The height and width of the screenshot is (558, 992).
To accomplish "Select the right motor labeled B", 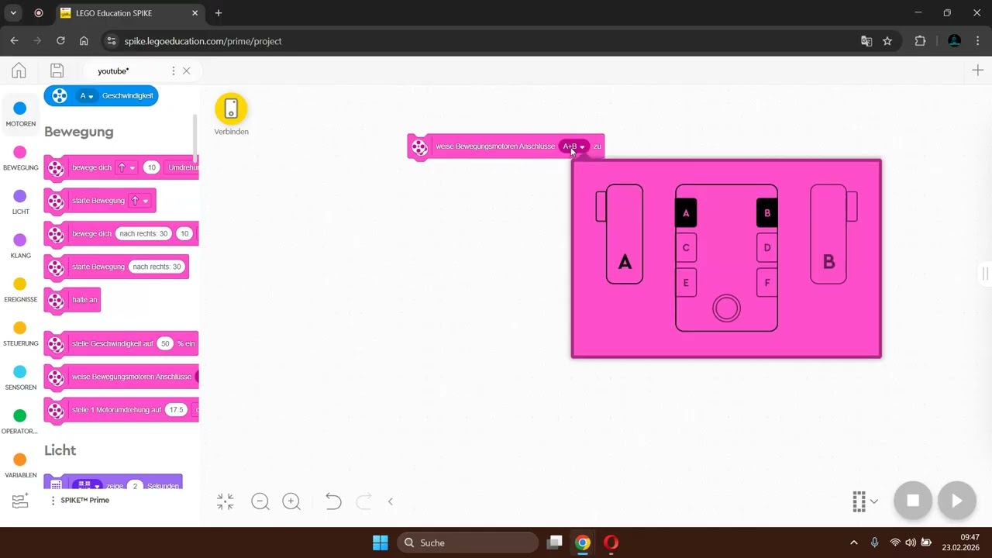I will click(x=829, y=234).
